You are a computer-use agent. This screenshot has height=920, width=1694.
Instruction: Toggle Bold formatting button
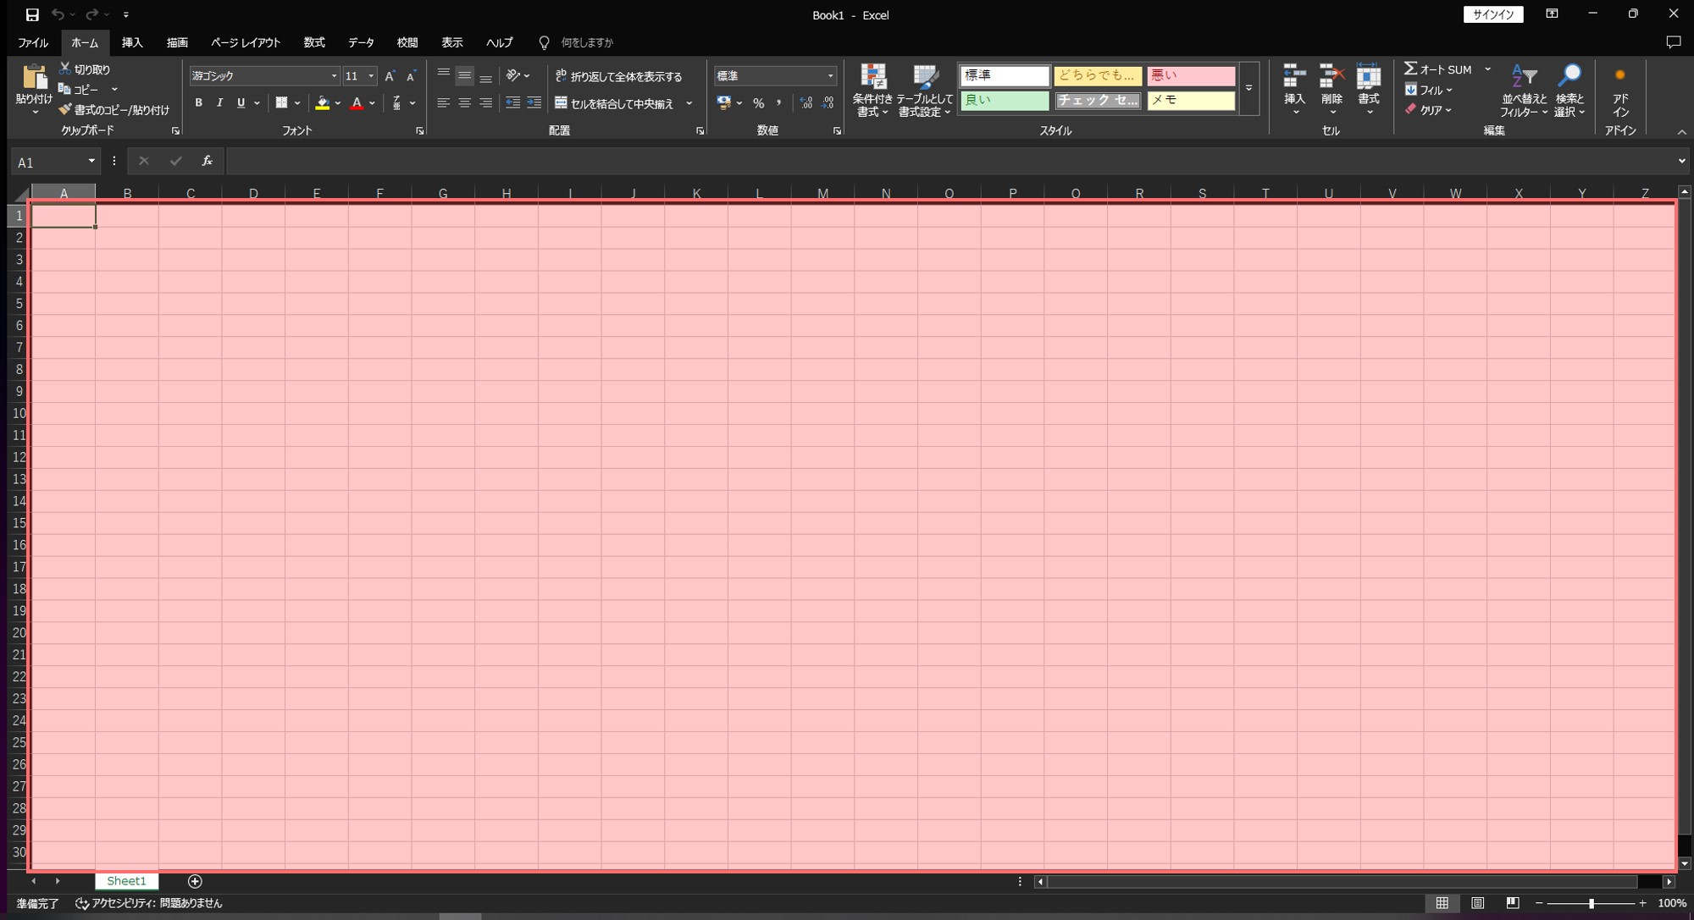[x=198, y=102]
